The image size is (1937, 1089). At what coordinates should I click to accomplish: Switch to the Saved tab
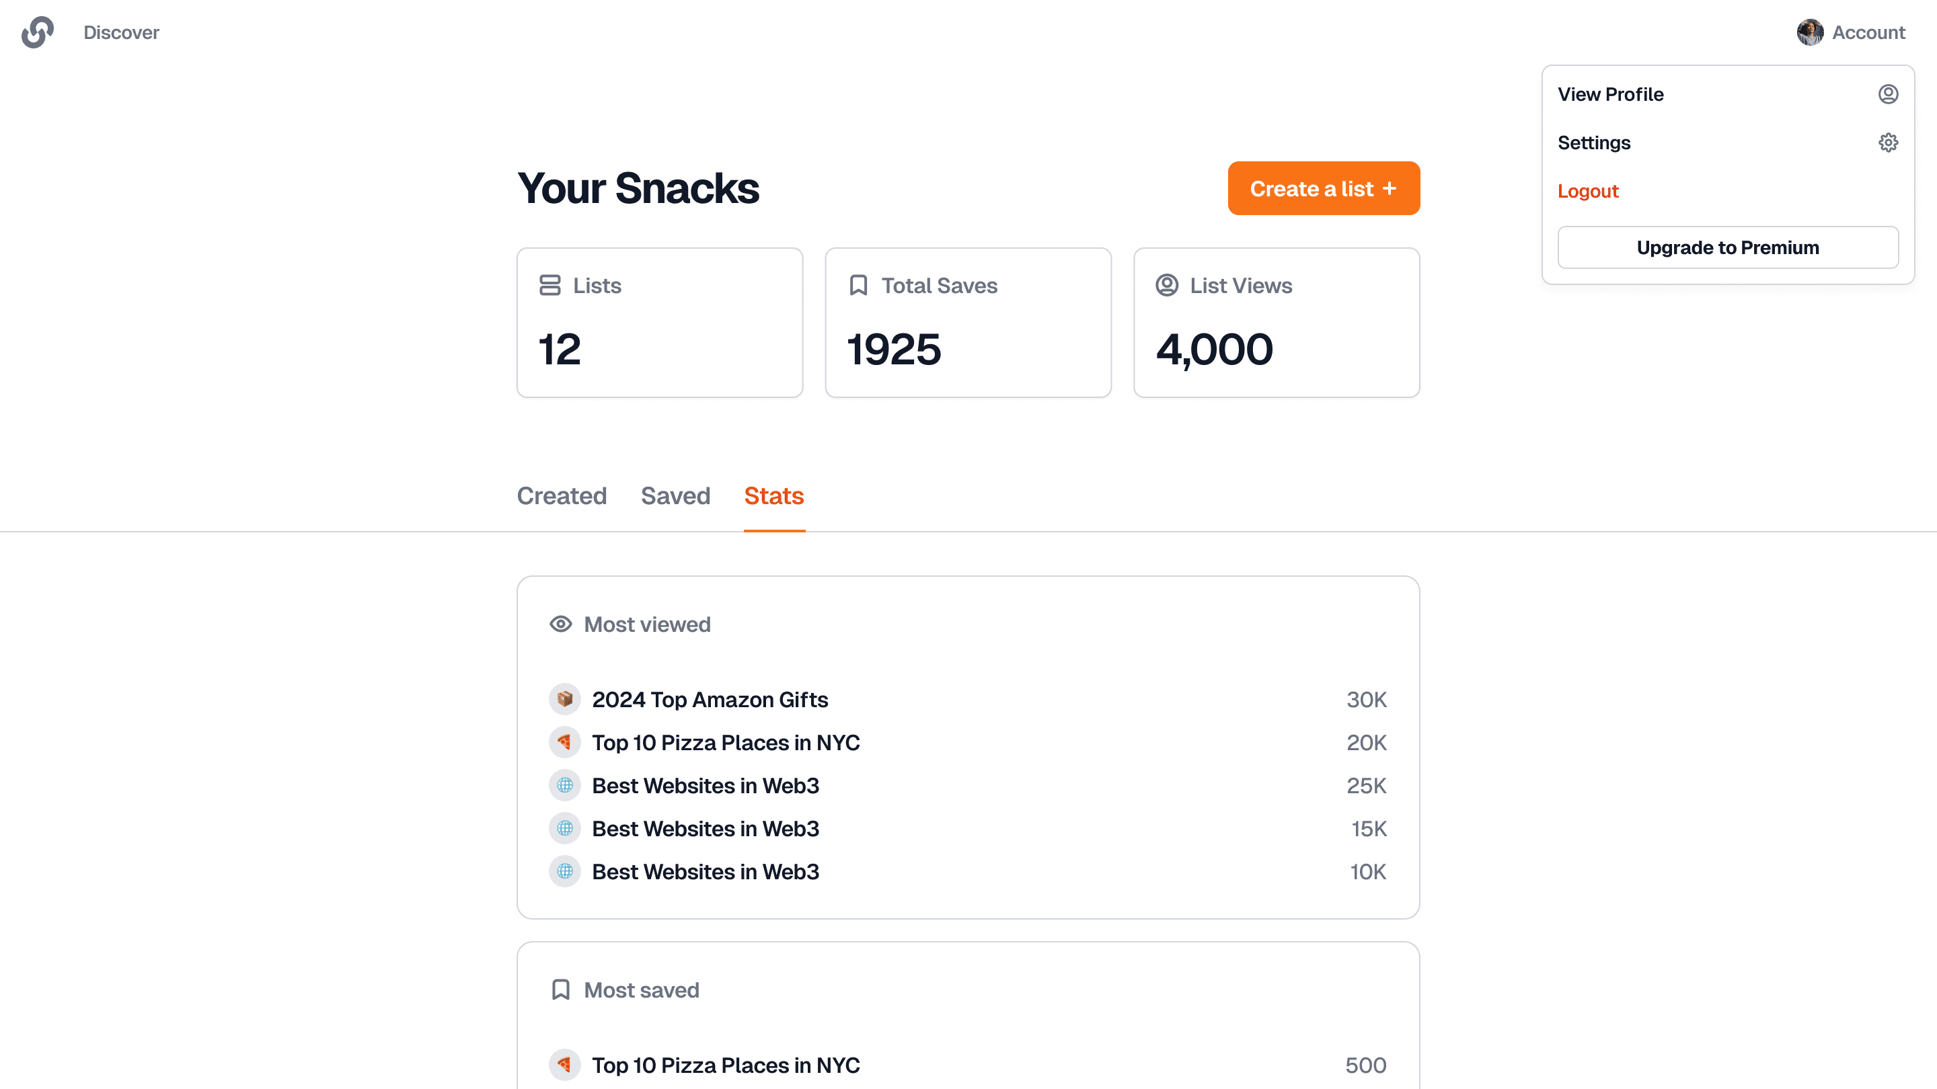[675, 496]
